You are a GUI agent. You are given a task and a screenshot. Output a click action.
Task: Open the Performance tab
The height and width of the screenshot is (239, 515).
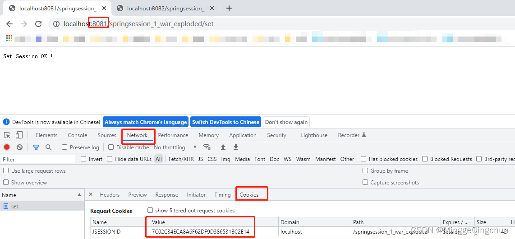tap(173, 135)
